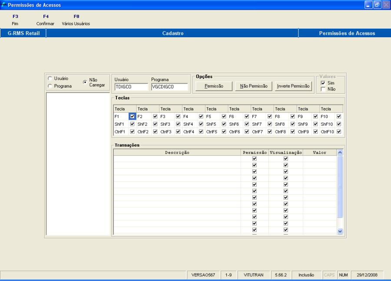Click the F3 Fim toolbar command

tap(15, 20)
